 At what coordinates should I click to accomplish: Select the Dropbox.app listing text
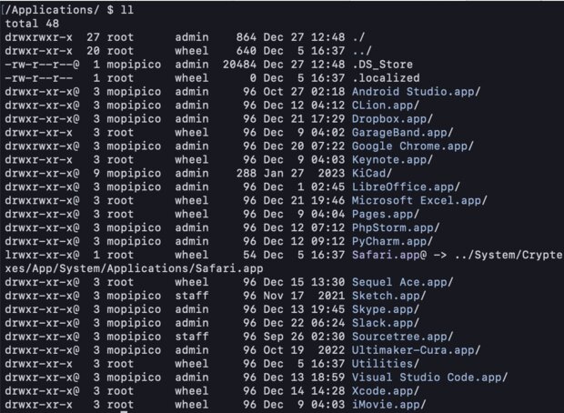tap(392, 119)
